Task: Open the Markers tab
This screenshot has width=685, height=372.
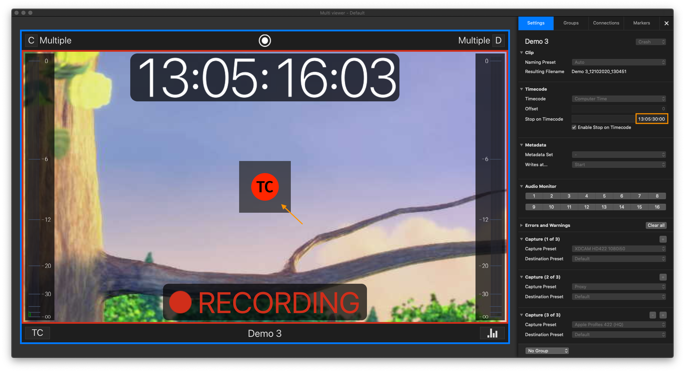Action: click(x=641, y=23)
